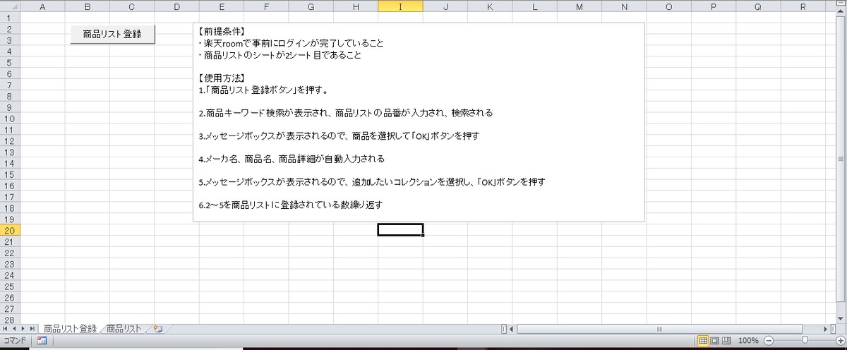Click the コマンド status bar label
Image resolution: width=847 pixels, height=350 pixels.
[15, 341]
